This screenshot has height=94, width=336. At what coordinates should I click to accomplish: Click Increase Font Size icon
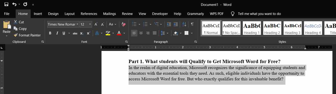click(x=96, y=24)
